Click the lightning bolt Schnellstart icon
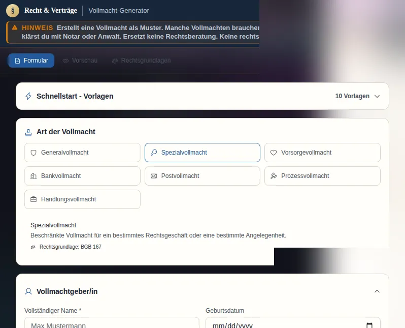405x328 pixels. tap(28, 96)
